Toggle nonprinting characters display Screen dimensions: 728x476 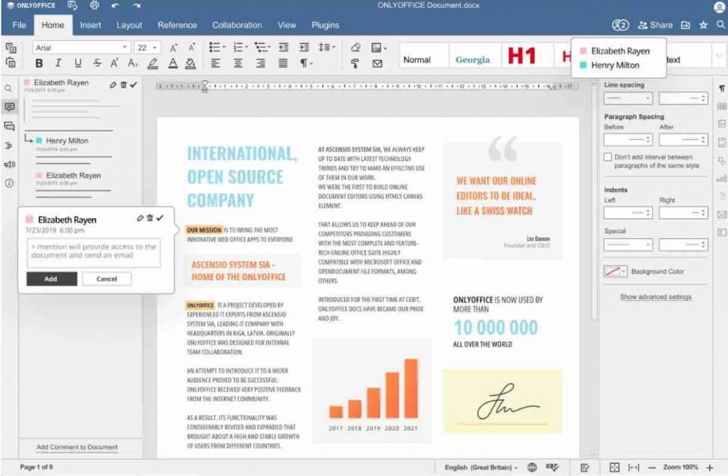point(304,63)
